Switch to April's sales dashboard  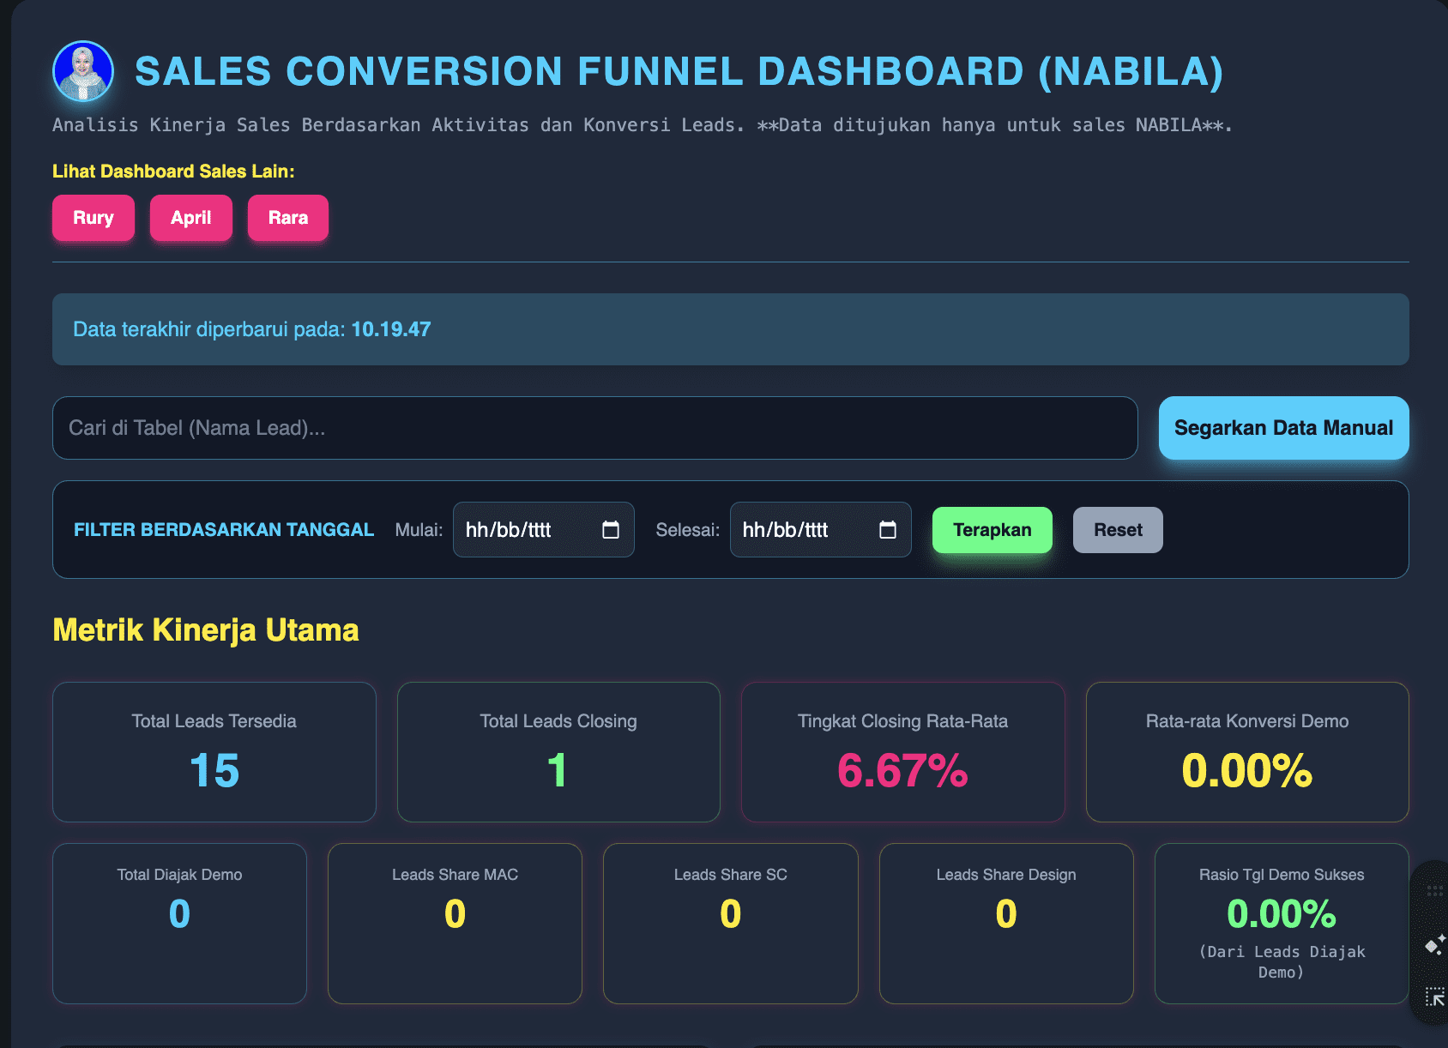pos(190,218)
